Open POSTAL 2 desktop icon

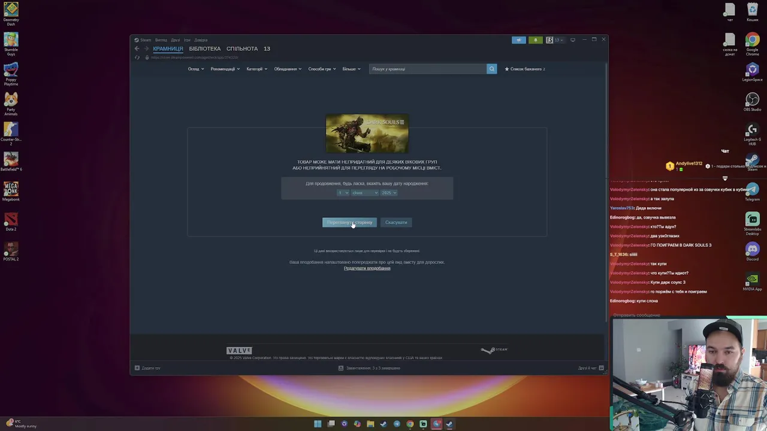[11, 251]
